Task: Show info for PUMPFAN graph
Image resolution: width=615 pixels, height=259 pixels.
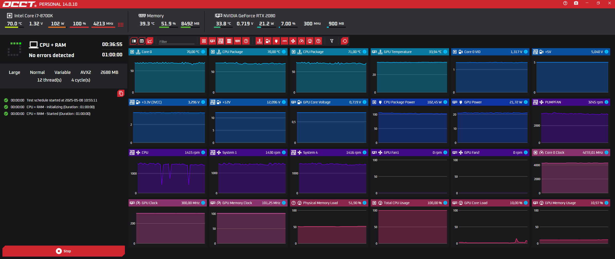Action: tap(607, 102)
